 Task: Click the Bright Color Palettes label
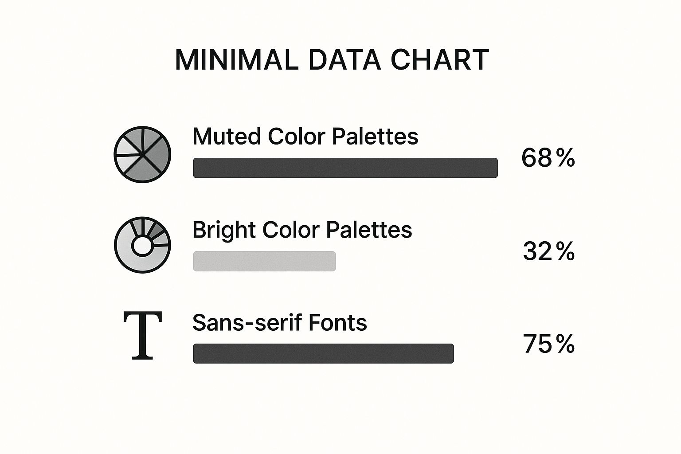click(302, 230)
